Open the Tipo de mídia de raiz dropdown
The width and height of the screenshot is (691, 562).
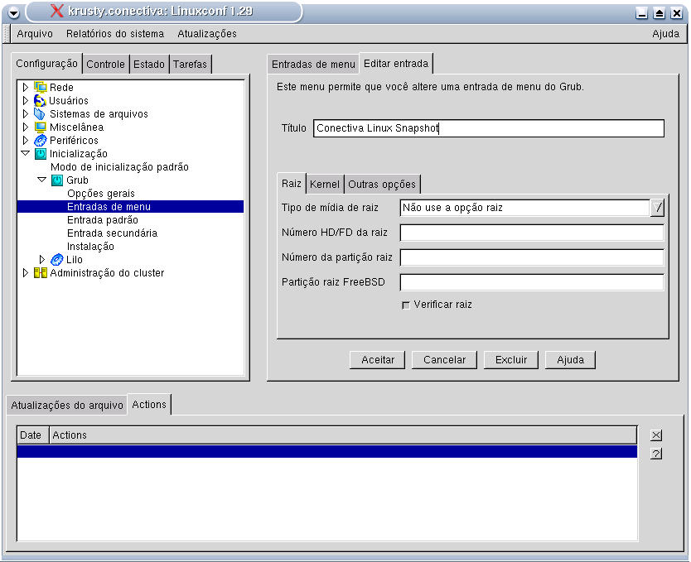[x=657, y=208]
